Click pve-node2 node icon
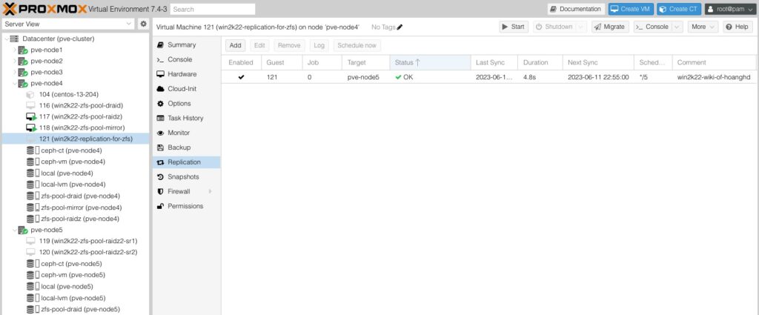 [23, 61]
